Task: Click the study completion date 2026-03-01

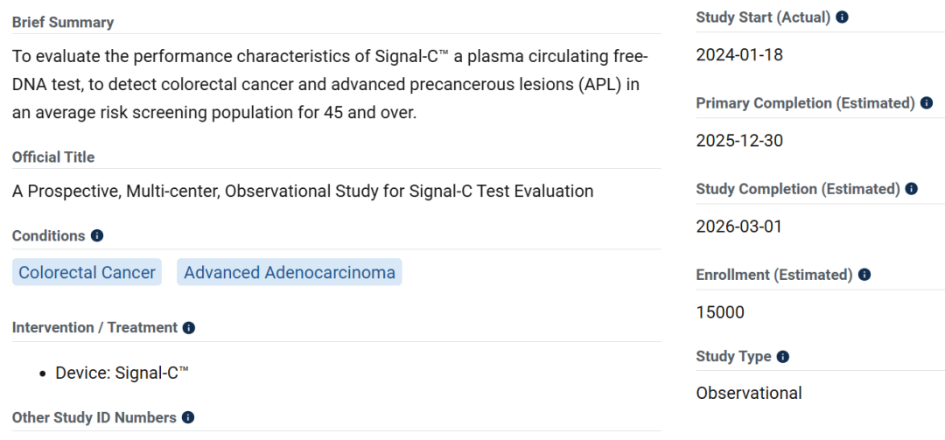Action: tap(738, 227)
